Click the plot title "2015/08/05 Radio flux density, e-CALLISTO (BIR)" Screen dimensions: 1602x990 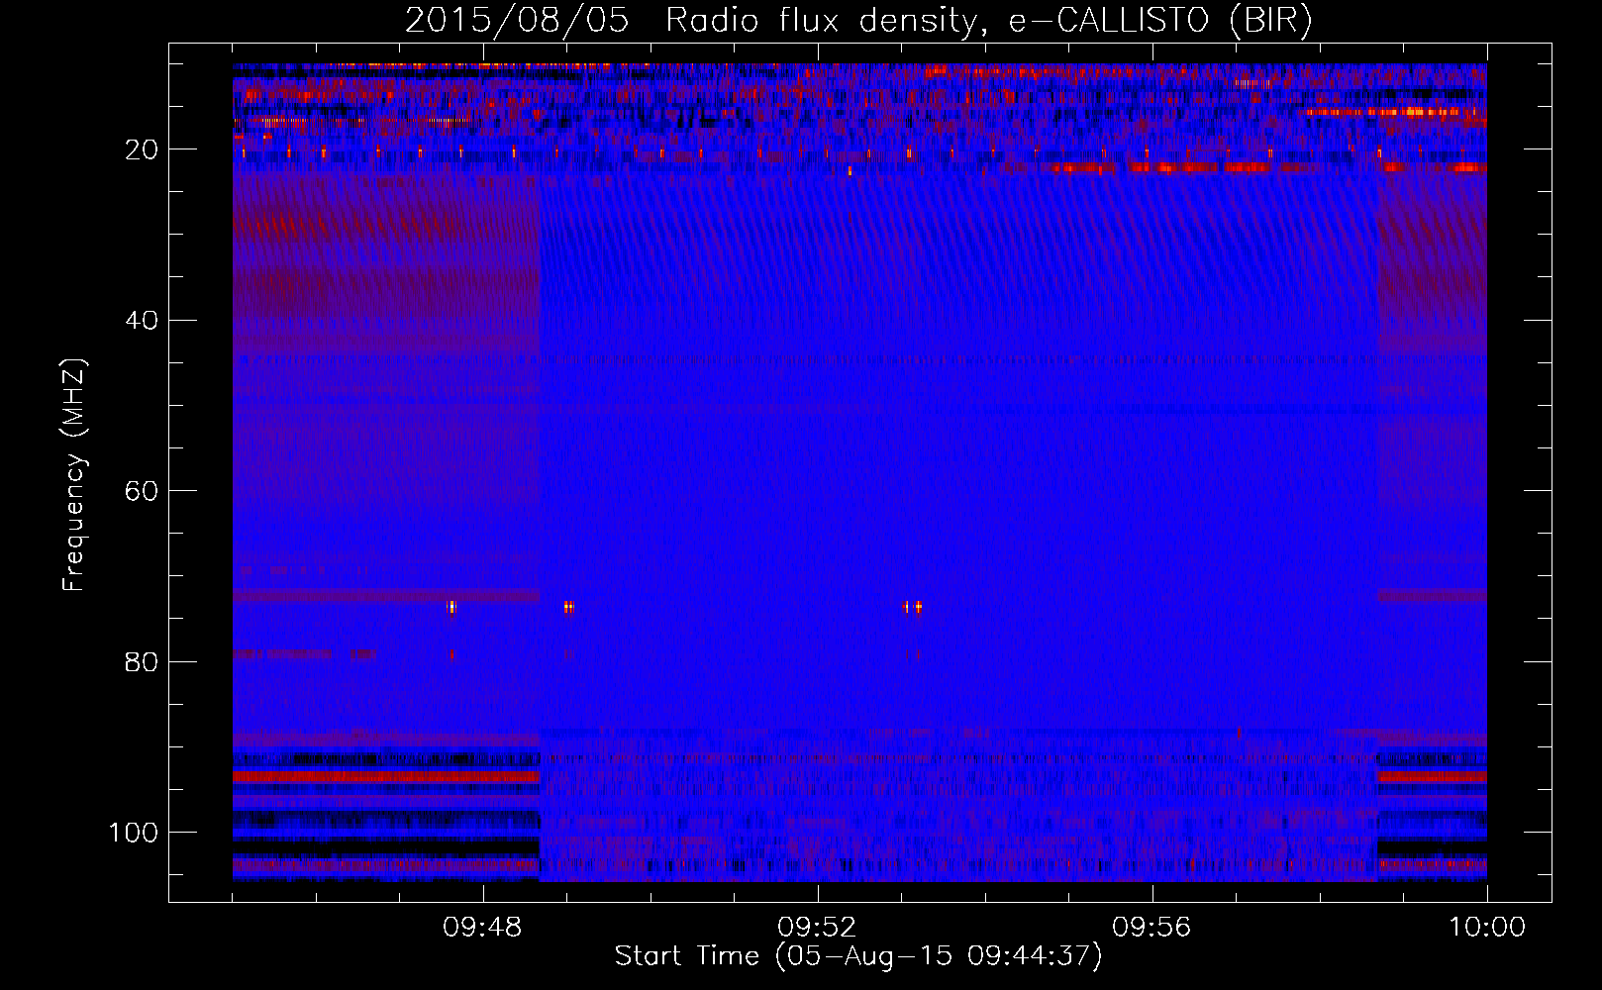pyautogui.click(x=858, y=21)
